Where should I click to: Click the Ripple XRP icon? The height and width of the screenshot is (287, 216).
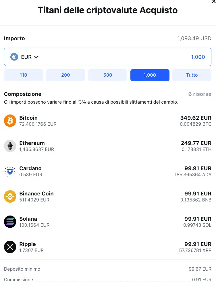10,247
